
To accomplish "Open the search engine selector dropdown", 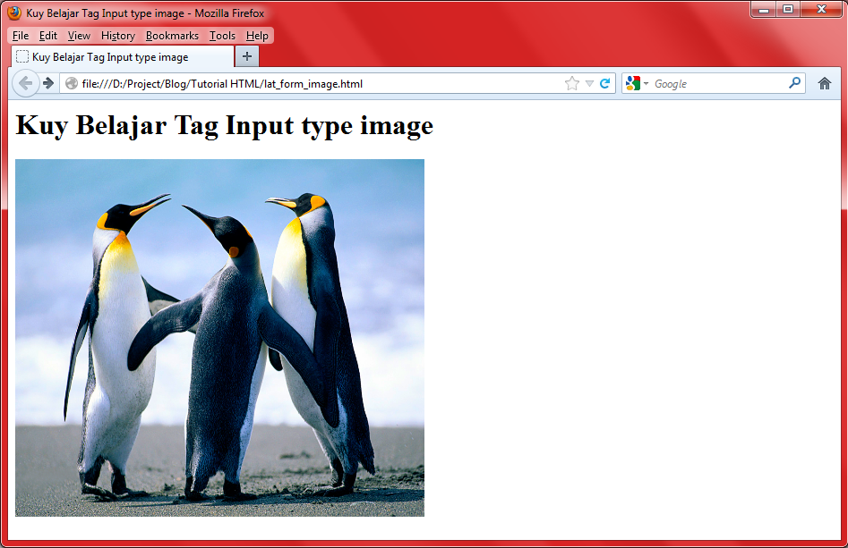I will click(x=645, y=82).
